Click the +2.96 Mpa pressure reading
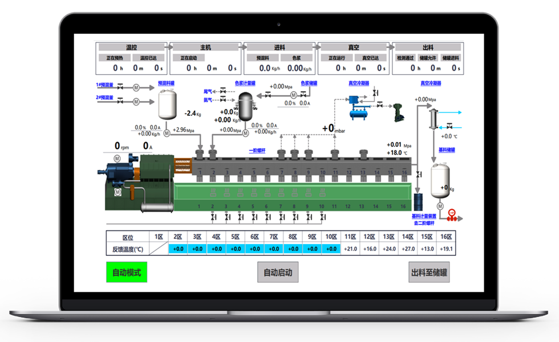559x342 pixels. pos(184,130)
